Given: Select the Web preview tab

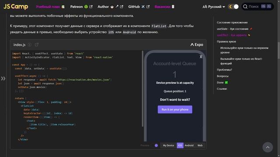Looking at the screenshot, I should coord(200,145).
